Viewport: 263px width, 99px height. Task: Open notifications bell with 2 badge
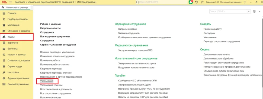click(191, 2)
